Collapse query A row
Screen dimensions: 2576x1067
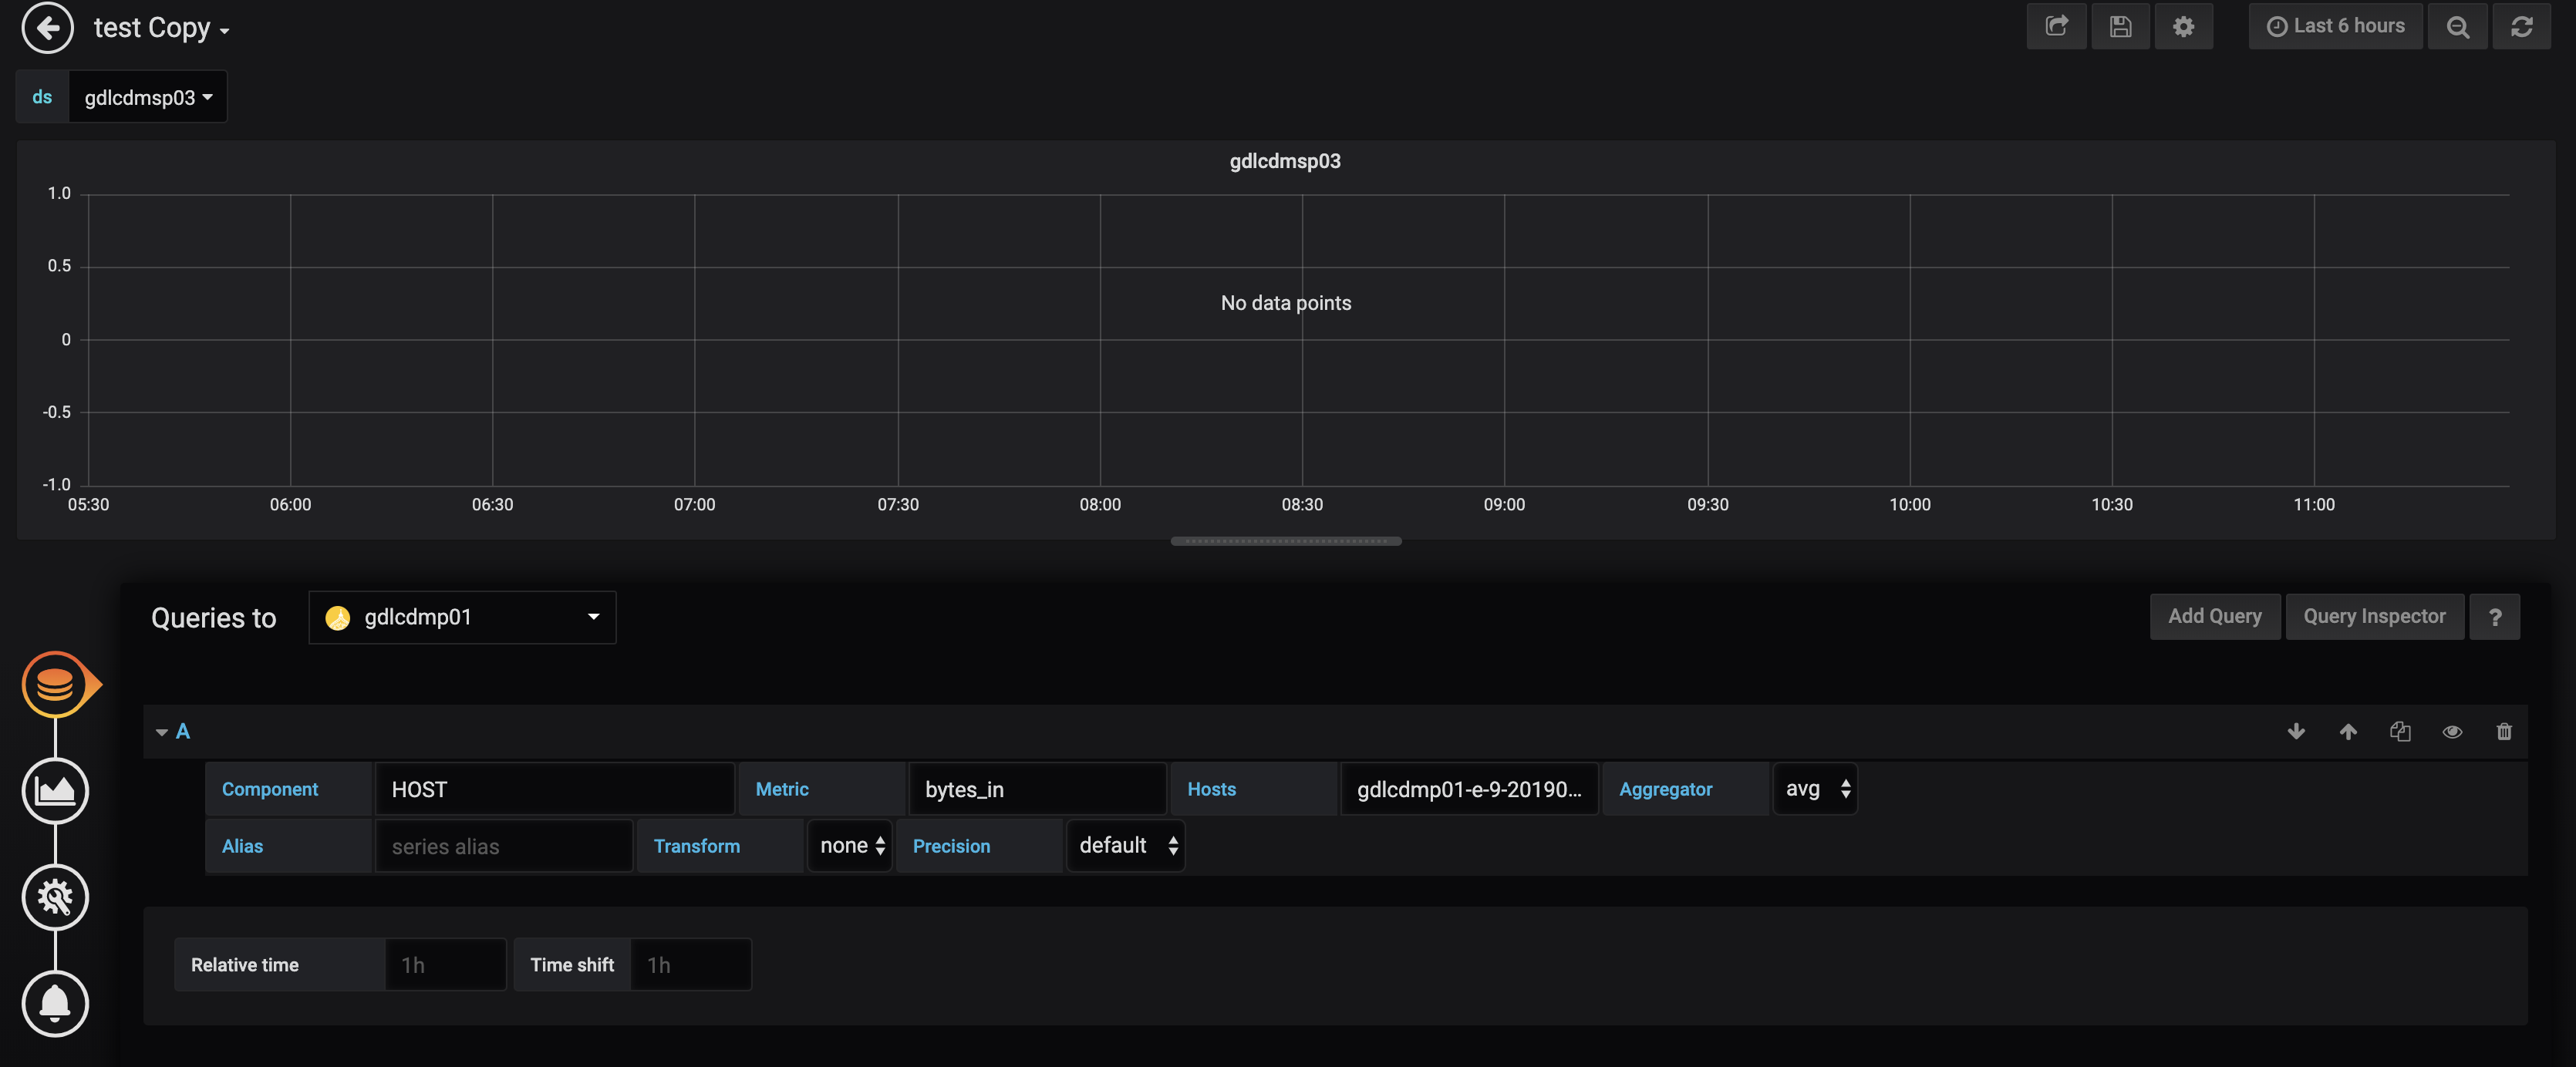[162, 732]
